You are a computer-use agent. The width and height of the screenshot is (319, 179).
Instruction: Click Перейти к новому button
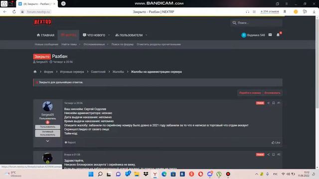[x=250, y=93]
